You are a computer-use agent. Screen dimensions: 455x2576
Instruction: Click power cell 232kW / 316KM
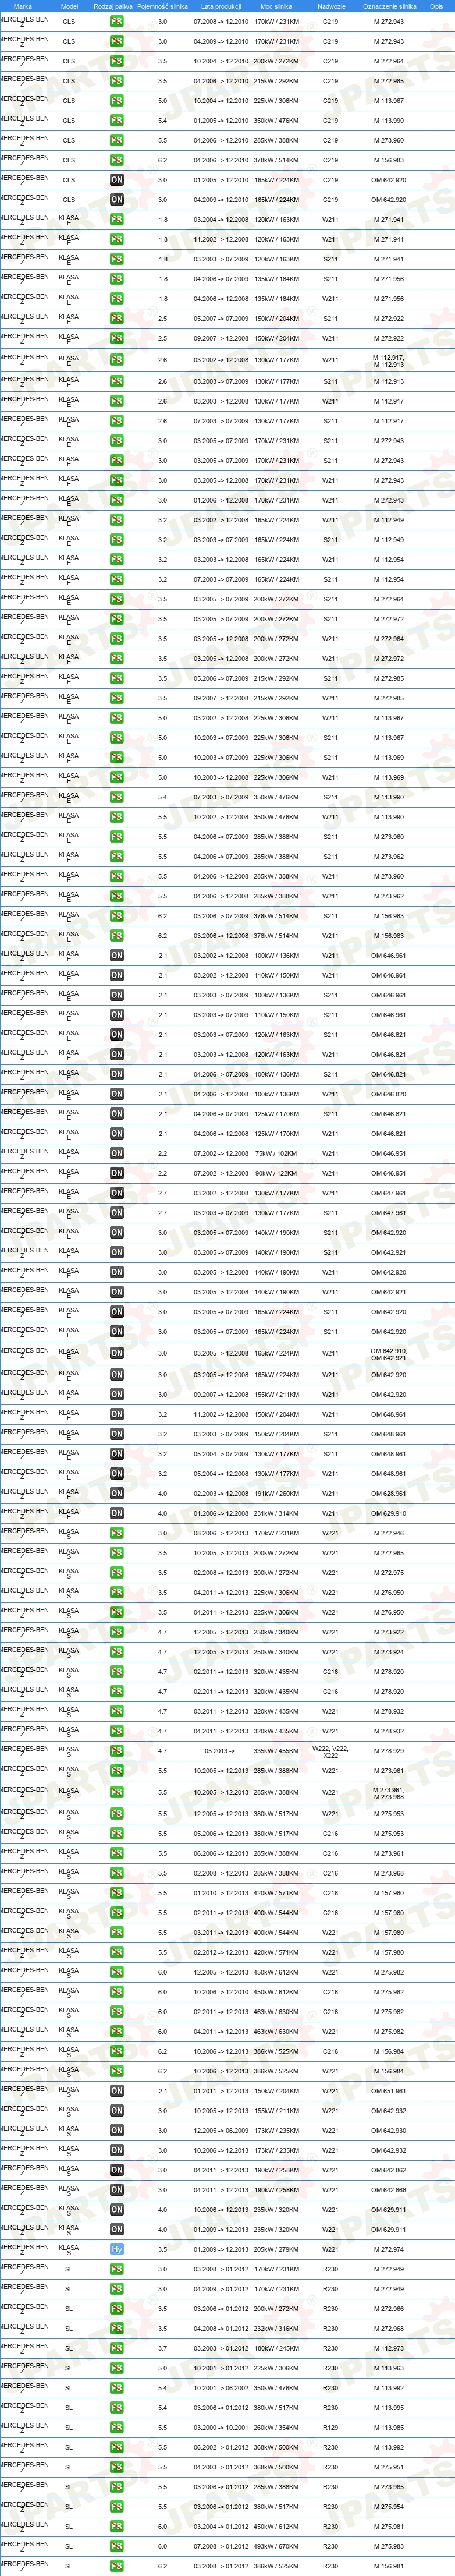[x=276, y=2329]
